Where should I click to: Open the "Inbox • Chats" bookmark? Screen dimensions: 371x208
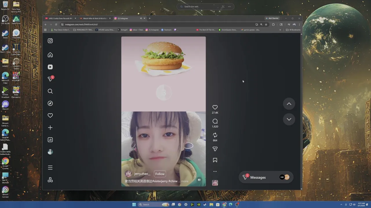(137, 30)
